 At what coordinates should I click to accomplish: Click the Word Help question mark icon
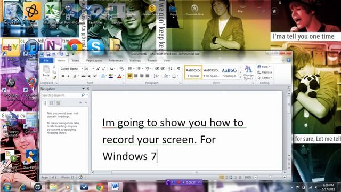click(x=288, y=60)
